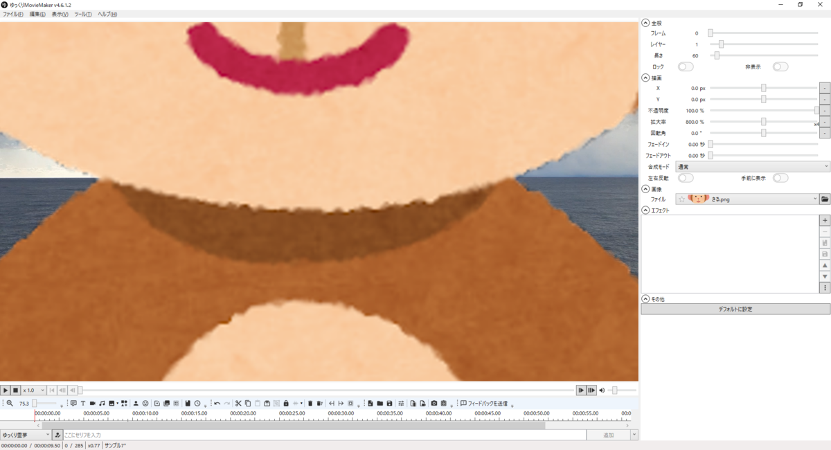Click the x0.77 value in the status bar

94,445
